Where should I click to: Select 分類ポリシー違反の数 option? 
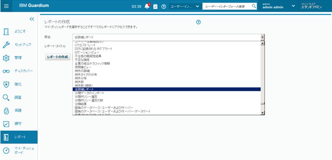[x=166, y=100]
